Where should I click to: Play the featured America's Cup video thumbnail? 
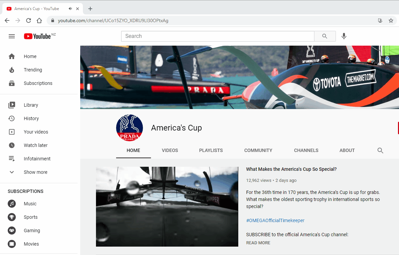tap(167, 207)
